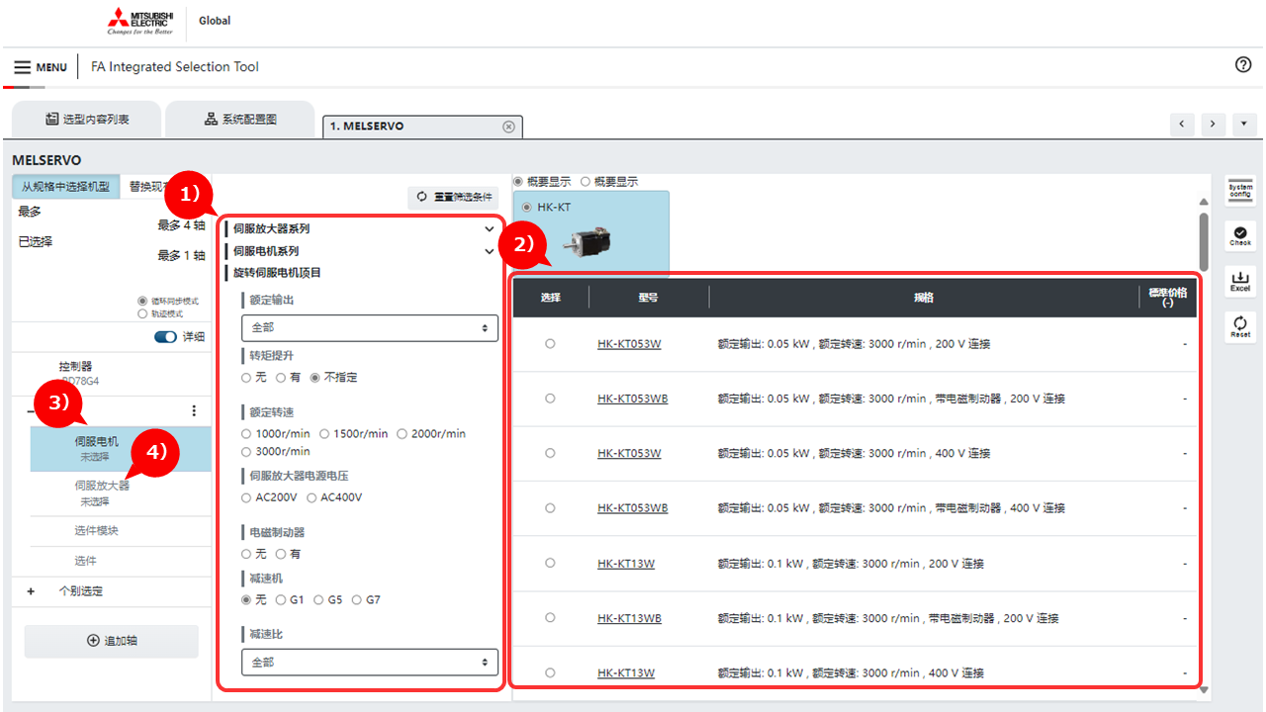Viewport: 1266px width, 712px height.
Task: Click the 型号 column header
Action: point(649,297)
